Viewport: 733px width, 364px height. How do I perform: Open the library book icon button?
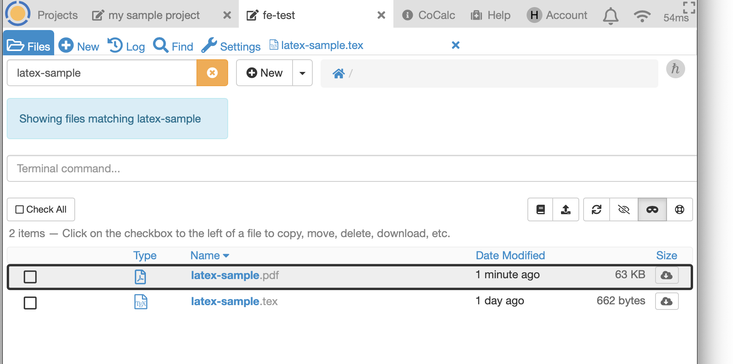point(540,209)
